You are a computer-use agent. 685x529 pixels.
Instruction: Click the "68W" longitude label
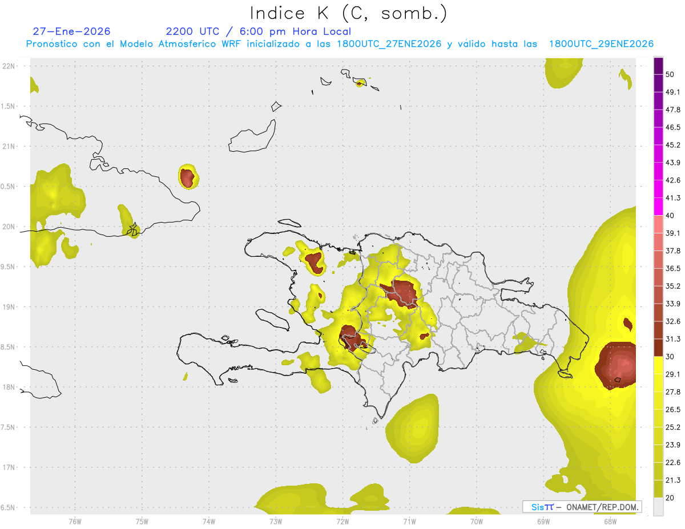coord(610,521)
